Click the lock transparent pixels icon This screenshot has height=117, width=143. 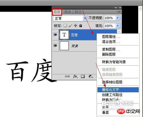pos(65,26)
